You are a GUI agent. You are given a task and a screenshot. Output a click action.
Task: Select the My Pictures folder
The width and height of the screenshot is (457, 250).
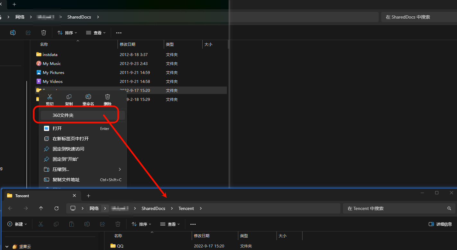click(53, 73)
